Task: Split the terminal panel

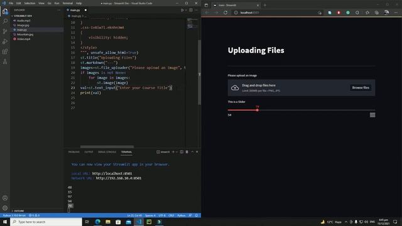Action: coord(182,152)
